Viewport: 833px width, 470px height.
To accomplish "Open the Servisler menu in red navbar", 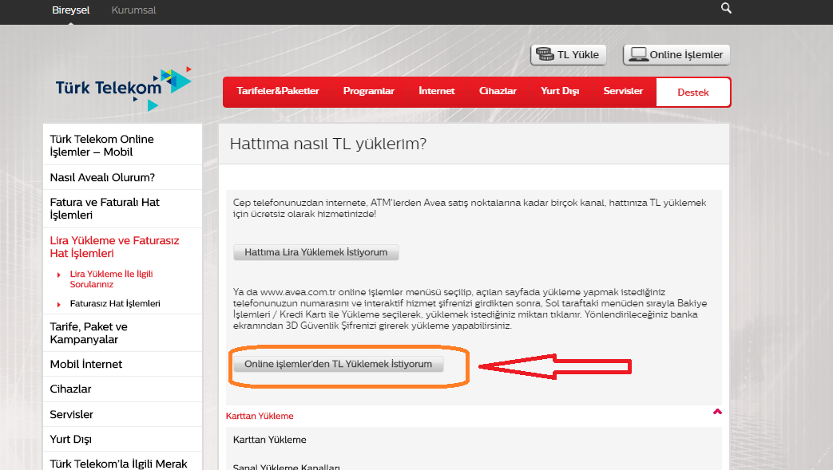I will (623, 91).
